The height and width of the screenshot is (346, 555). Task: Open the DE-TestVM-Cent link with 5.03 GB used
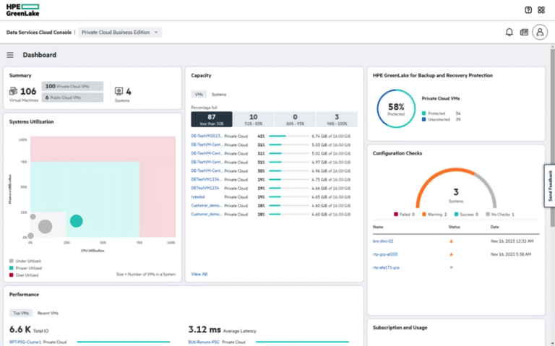(x=207, y=144)
